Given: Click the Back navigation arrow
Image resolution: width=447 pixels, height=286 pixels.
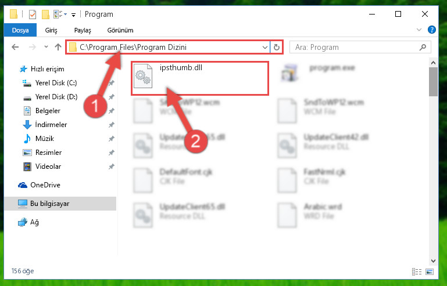Looking at the screenshot, I should 15,47.
